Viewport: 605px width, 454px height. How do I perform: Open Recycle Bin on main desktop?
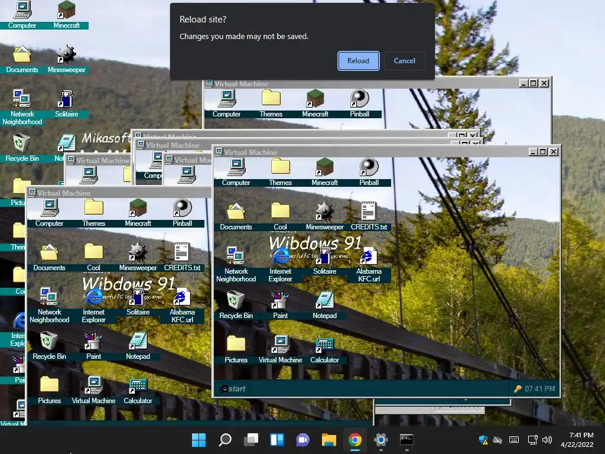tap(22, 148)
